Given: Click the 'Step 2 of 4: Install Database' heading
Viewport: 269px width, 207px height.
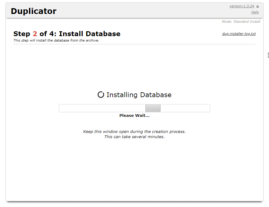Looking at the screenshot, I should point(67,34).
